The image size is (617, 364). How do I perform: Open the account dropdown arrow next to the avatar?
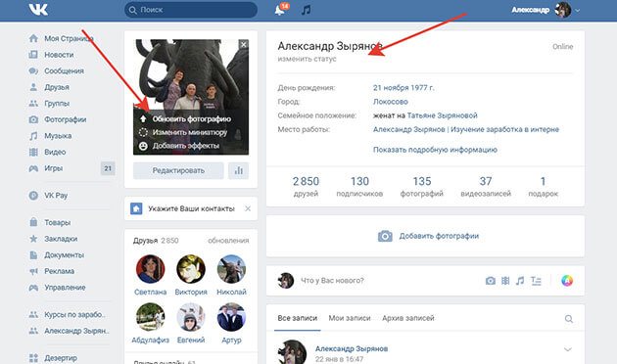(x=577, y=11)
